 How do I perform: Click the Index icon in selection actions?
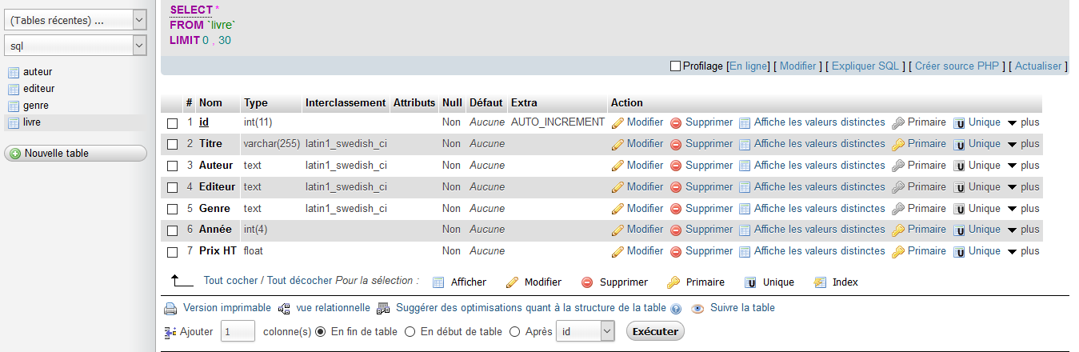pyautogui.click(x=820, y=282)
